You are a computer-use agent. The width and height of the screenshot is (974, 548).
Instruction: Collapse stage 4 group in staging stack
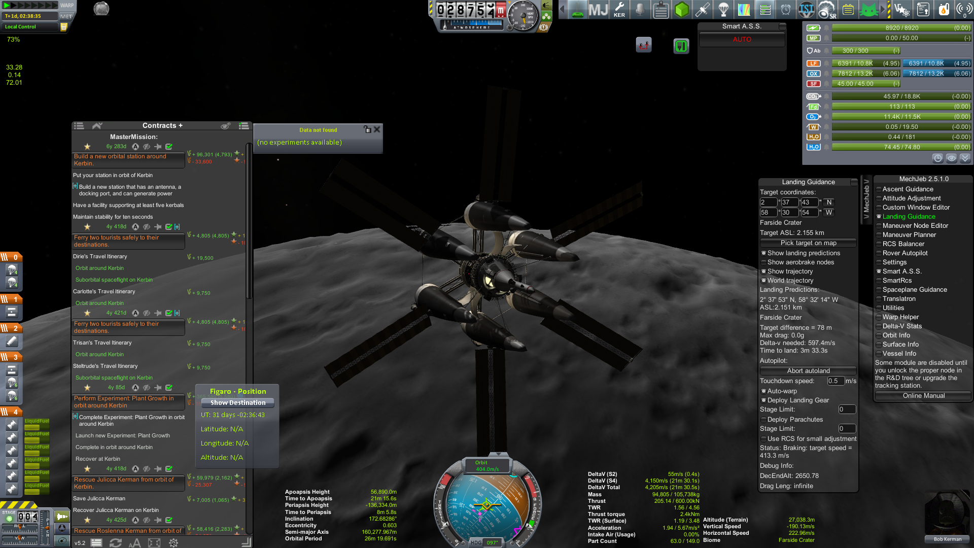point(11,412)
